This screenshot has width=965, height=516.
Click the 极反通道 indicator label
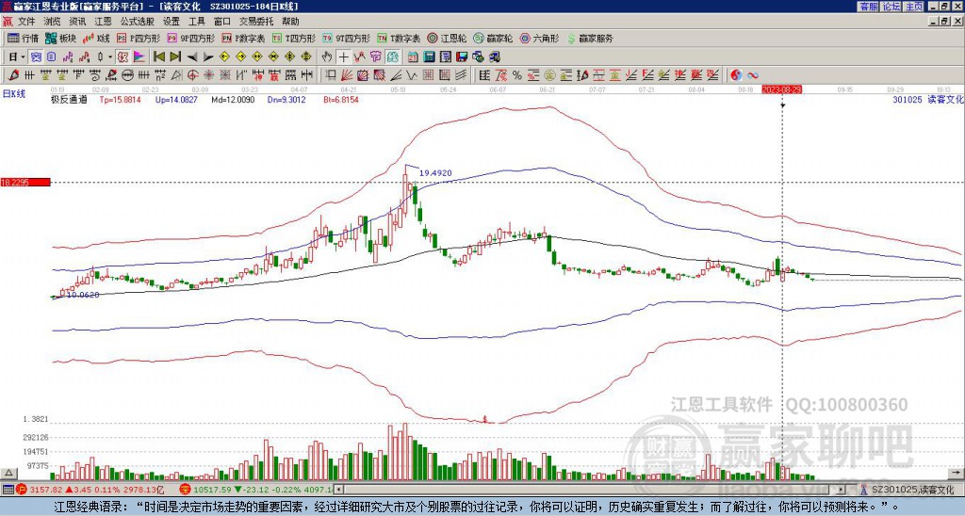(69, 100)
